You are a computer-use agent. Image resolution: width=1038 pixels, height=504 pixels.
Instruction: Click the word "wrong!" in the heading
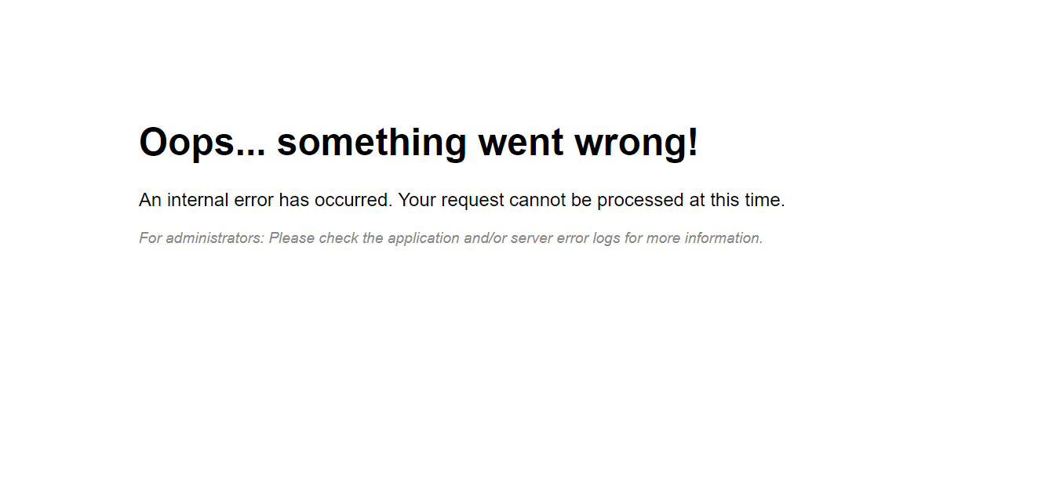point(636,143)
